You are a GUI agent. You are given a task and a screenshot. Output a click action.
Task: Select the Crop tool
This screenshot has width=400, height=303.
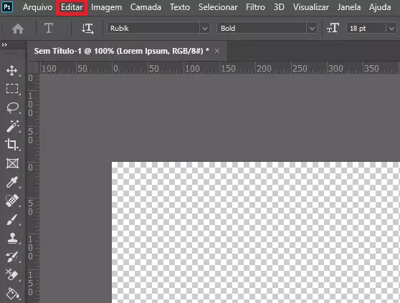click(x=11, y=145)
